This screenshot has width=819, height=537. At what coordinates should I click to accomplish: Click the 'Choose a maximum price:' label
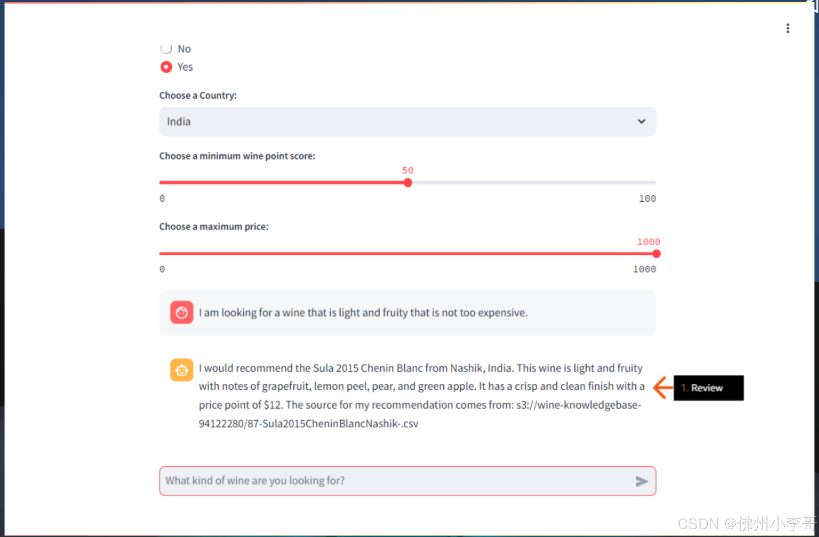point(214,227)
